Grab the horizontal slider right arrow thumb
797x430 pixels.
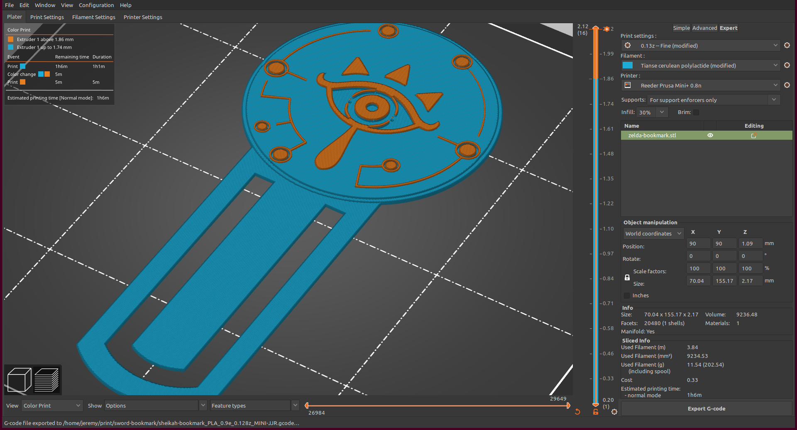pyautogui.click(x=568, y=405)
